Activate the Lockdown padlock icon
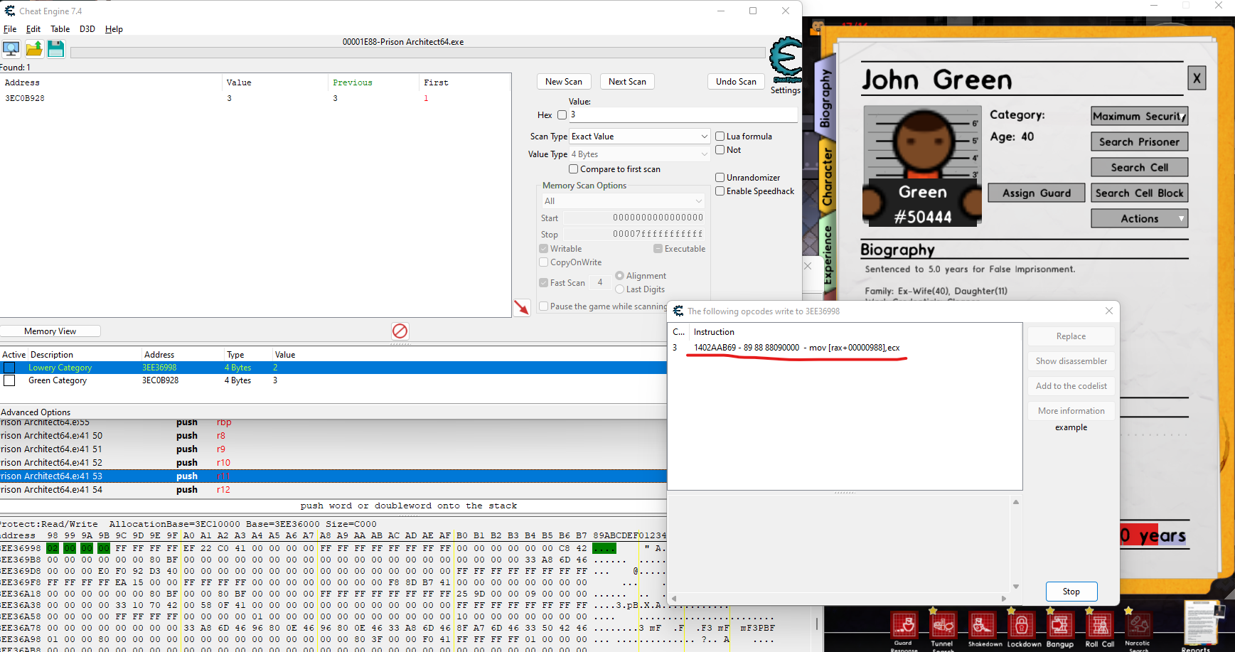 (1022, 626)
